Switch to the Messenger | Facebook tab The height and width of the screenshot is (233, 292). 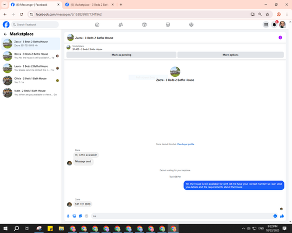35,5
